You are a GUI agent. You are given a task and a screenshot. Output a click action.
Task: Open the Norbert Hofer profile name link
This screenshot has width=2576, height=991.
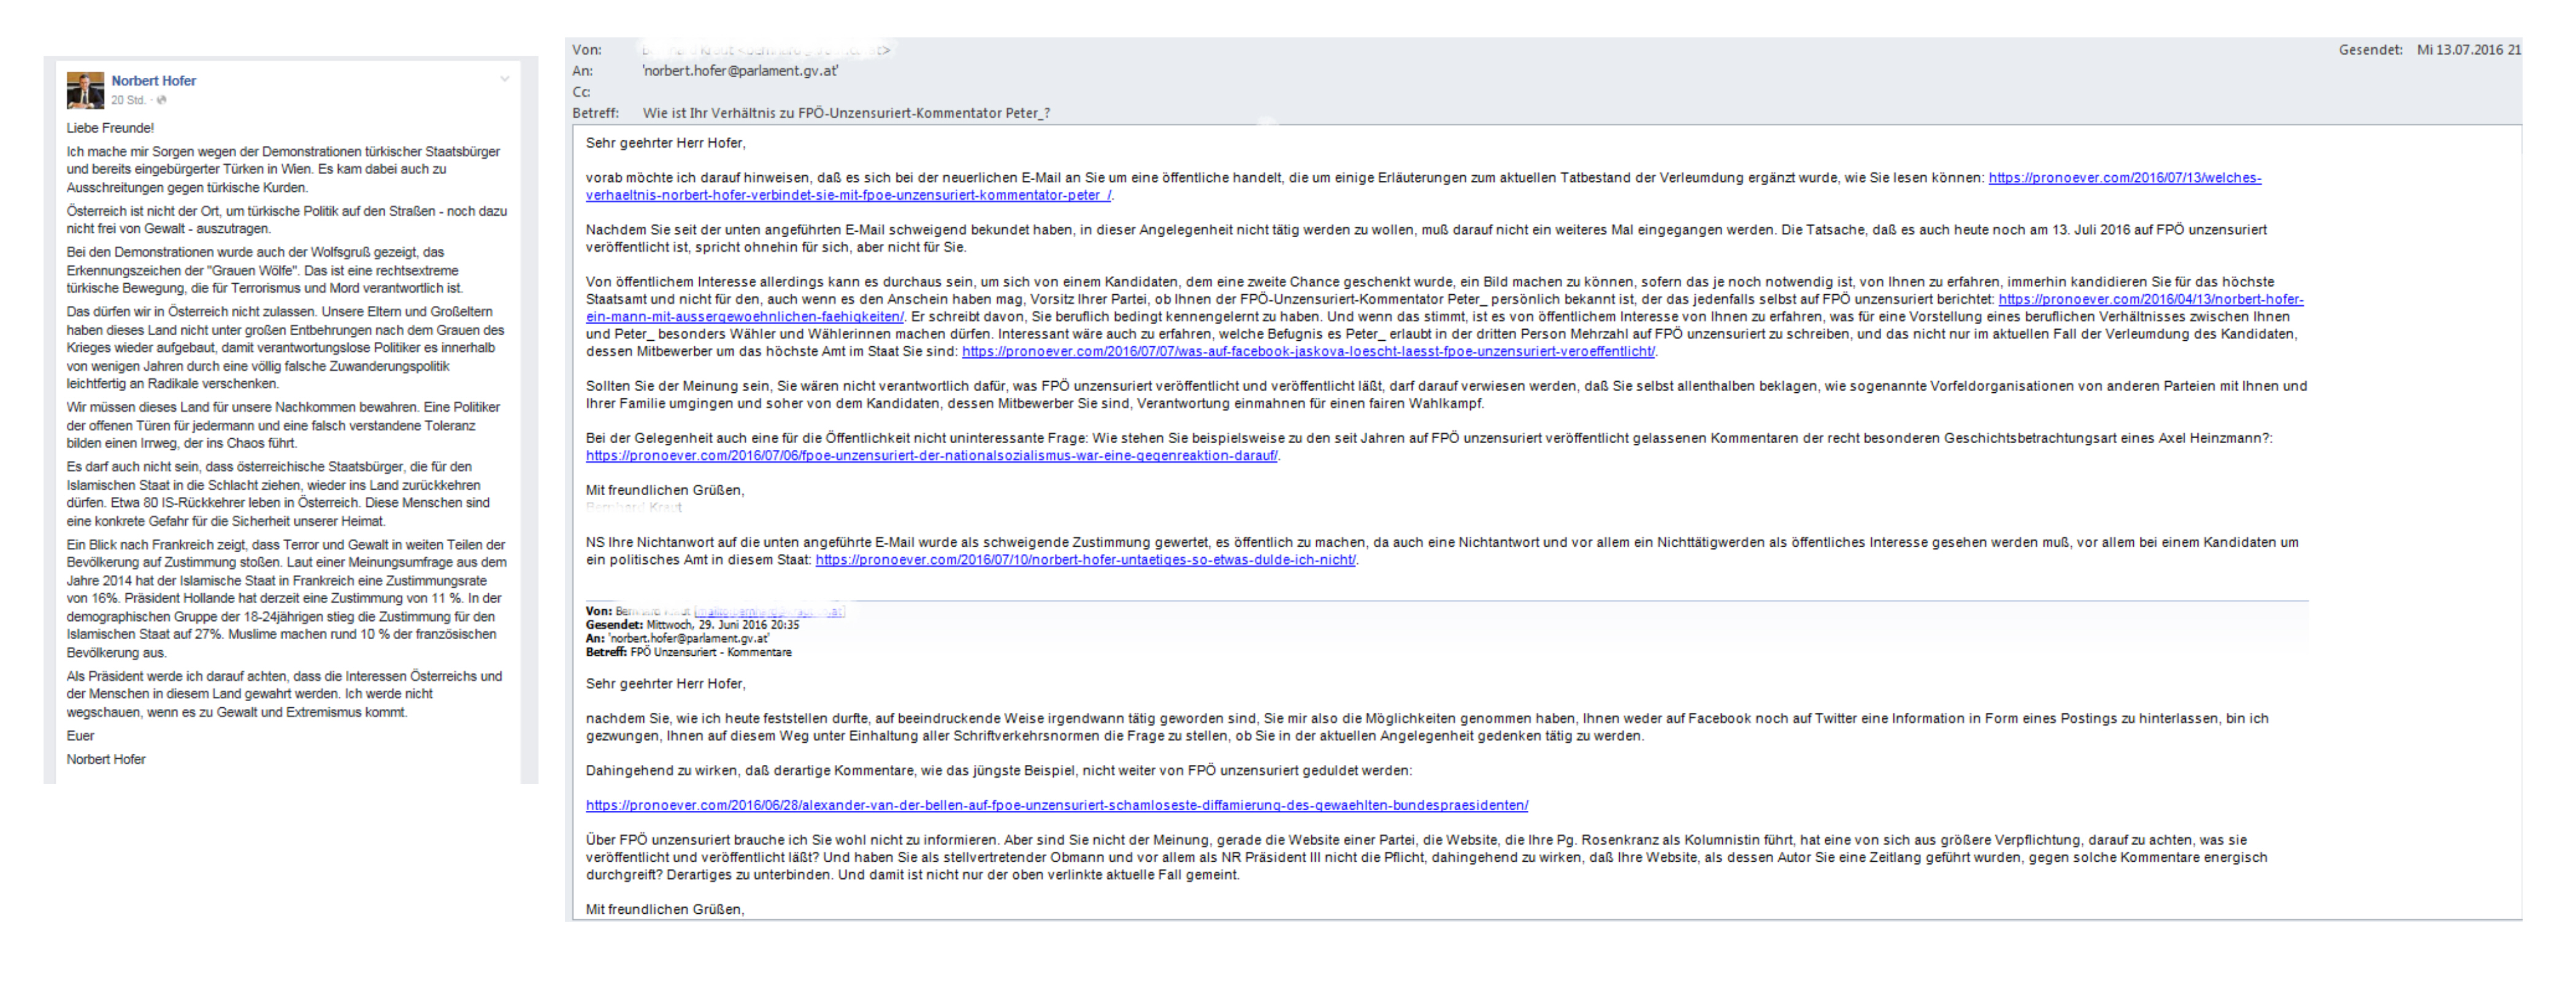tap(153, 81)
